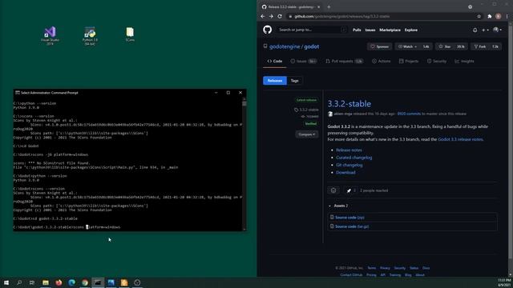Collapse the Assets section
The image size is (513, 288).
click(x=338, y=206)
